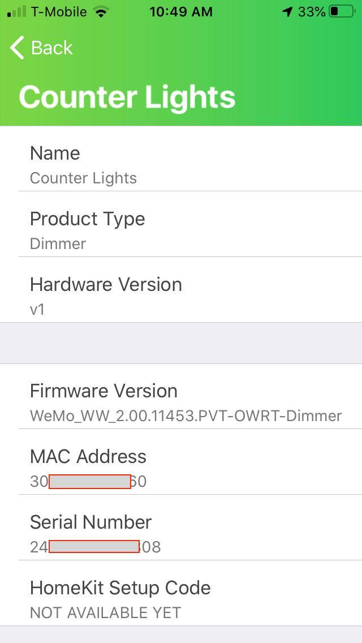Image resolution: width=362 pixels, height=643 pixels.
Task: Select the MAC Address label
Action: coord(88,456)
